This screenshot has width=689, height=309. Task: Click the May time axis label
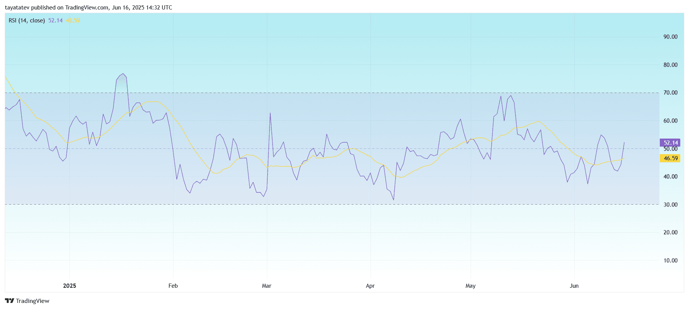[x=470, y=286]
